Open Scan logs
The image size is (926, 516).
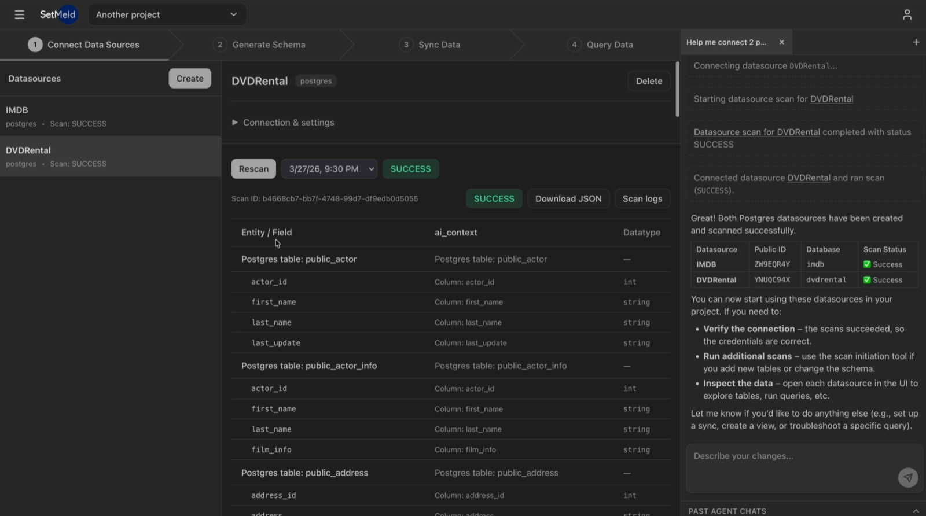pos(642,198)
